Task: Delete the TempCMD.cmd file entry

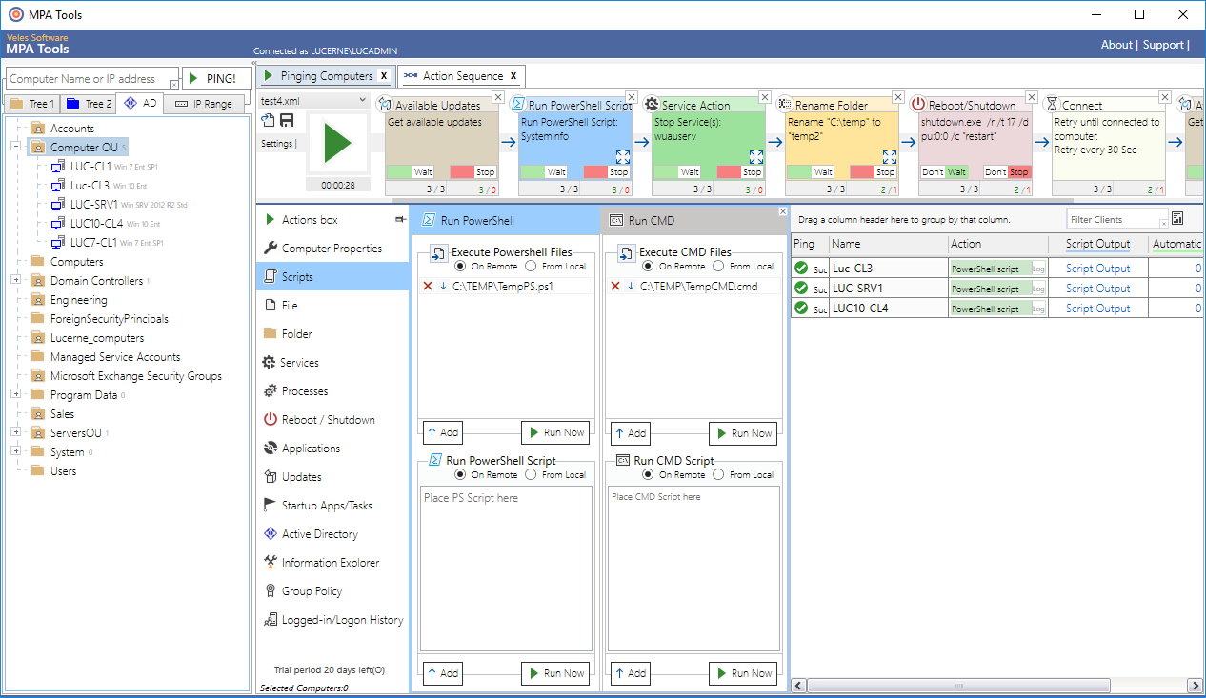Action: (x=614, y=286)
